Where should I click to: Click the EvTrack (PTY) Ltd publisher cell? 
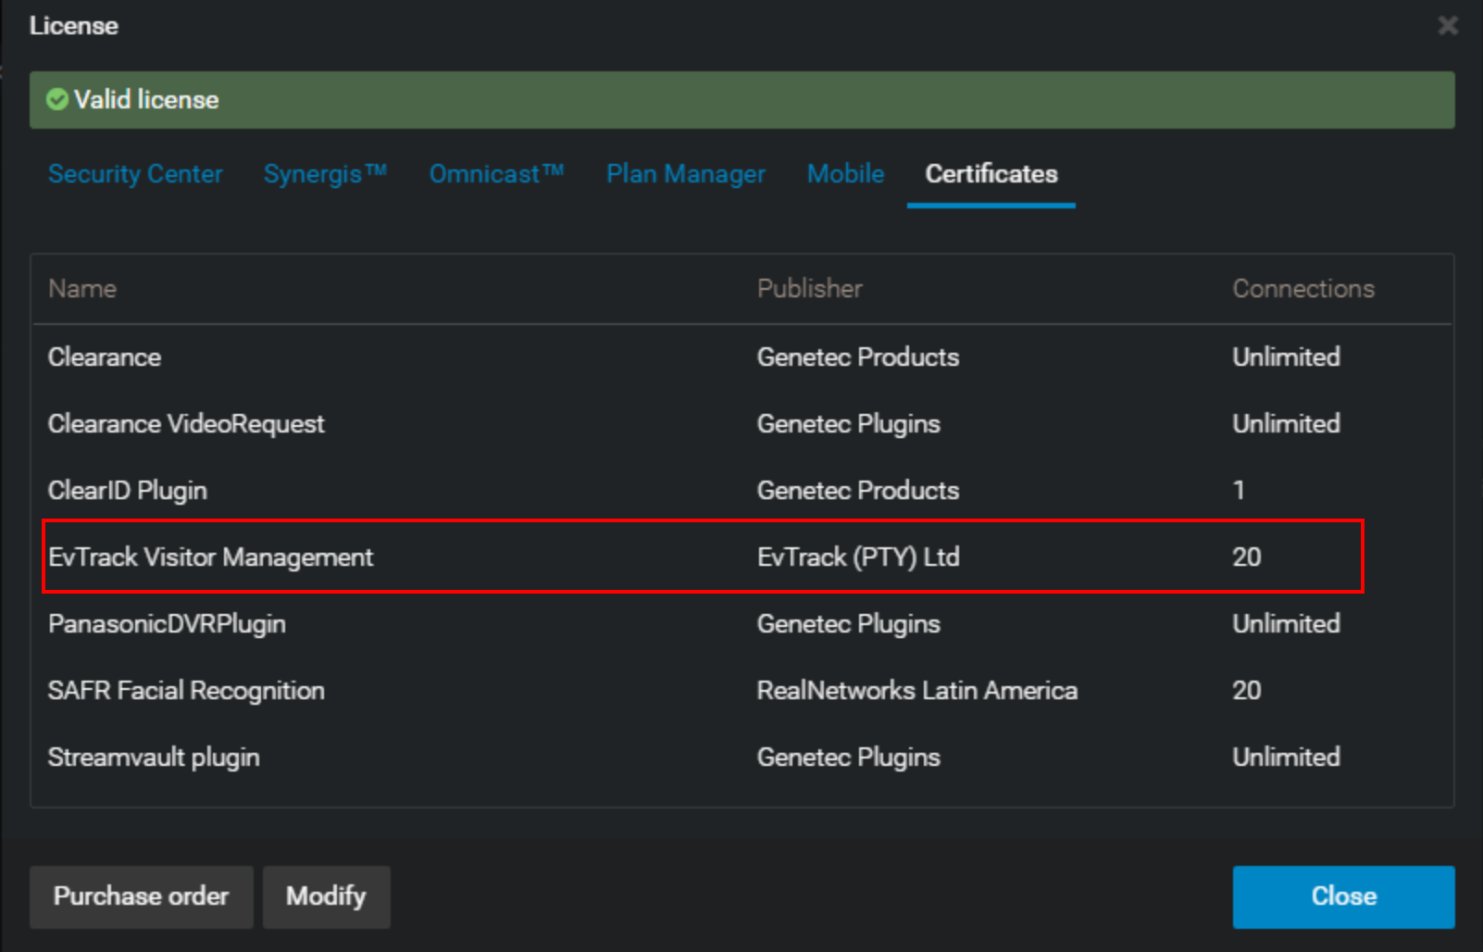point(858,557)
